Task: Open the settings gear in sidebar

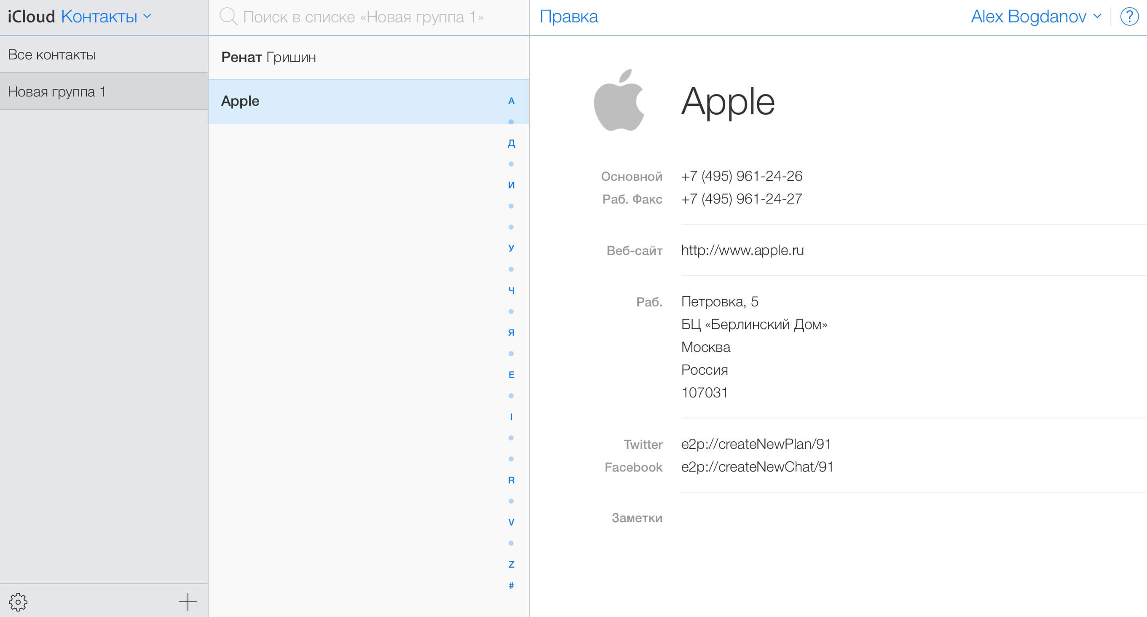Action: tap(18, 601)
